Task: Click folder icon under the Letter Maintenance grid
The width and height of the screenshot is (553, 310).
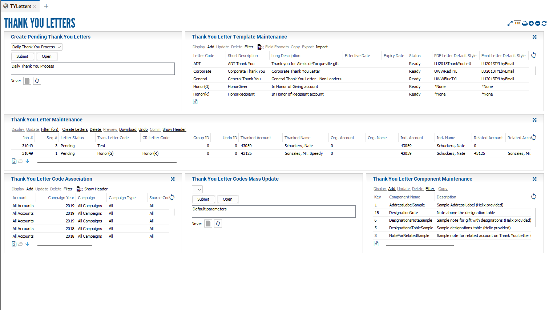Action: tap(21, 161)
